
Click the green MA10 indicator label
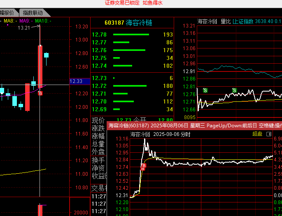click(x=43, y=21)
